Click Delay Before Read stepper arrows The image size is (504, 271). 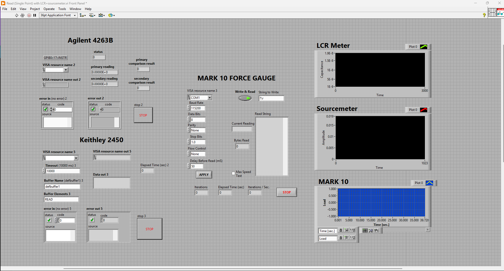tap(188, 166)
